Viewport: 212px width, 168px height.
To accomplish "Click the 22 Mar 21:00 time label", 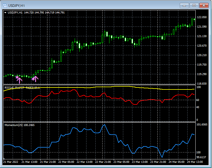I will (x=103, y=162).
